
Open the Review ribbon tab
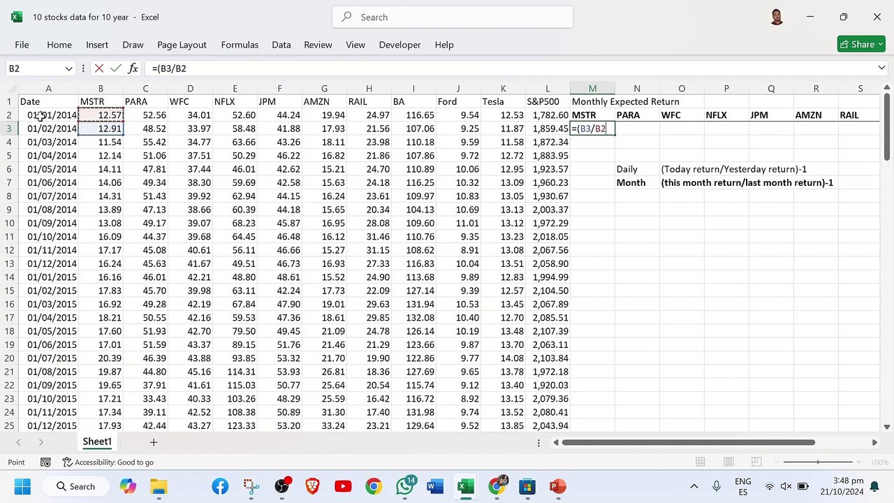tap(318, 45)
